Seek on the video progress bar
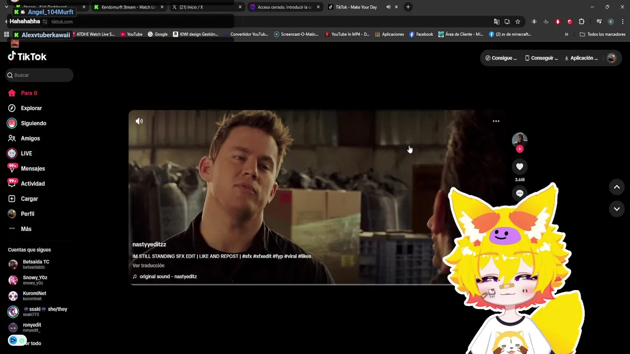Screen dimensions: 630x354 pyautogui.click(x=290, y=284)
